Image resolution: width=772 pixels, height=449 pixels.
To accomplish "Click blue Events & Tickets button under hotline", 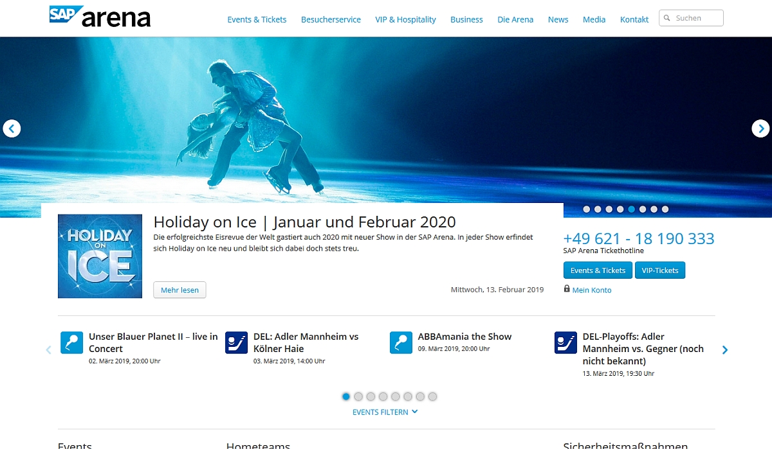I will click(x=598, y=270).
